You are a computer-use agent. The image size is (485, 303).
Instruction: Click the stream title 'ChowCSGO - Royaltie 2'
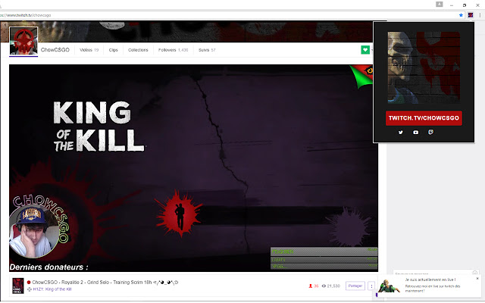(105, 283)
